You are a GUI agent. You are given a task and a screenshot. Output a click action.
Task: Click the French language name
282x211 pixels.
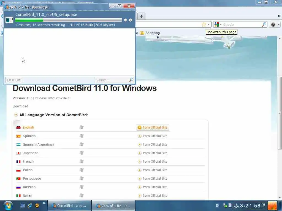[28, 162]
